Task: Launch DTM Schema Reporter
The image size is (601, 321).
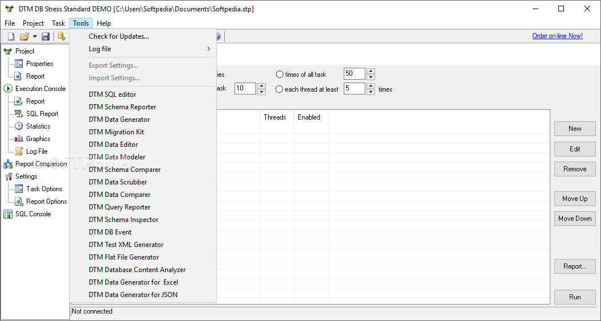Action: [x=143, y=107]
